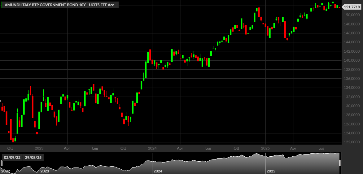This screenshot has width=363, height=174.
Task: Click the 148,0000 price axis label
Action: pyautogui.click(x=352, y=24)
